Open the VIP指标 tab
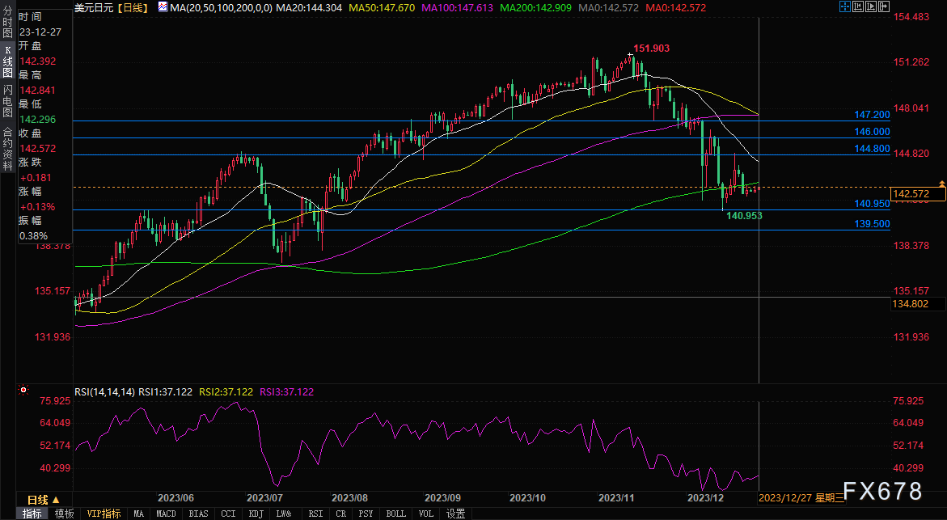The height and width of the screenshot is (520, 947). coord(104,514)
